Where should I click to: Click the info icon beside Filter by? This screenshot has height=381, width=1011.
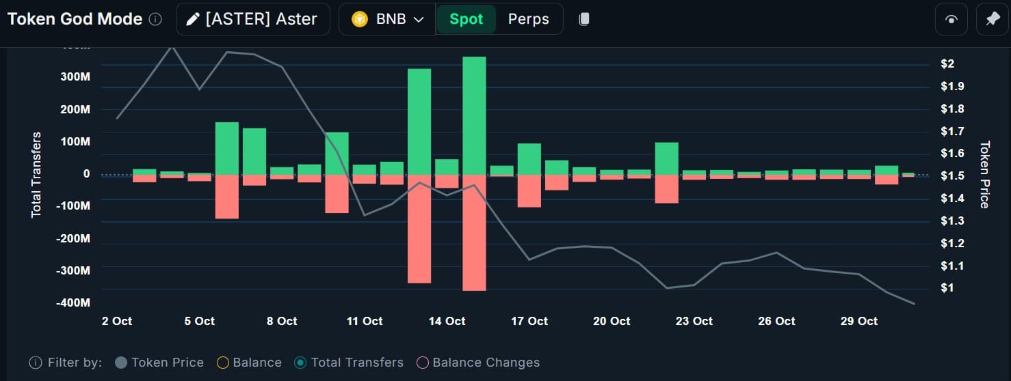[36, 363]
